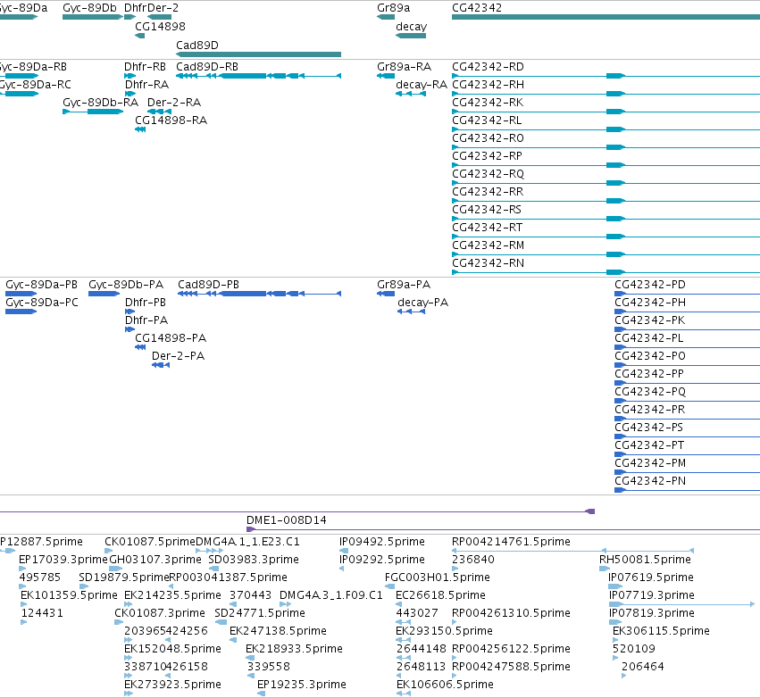Image resolution: width=760 pixels, height=698 pixels.
Task: Select the Cad89D-RB transcript exon structure
Action: click(x=258, y=76)
